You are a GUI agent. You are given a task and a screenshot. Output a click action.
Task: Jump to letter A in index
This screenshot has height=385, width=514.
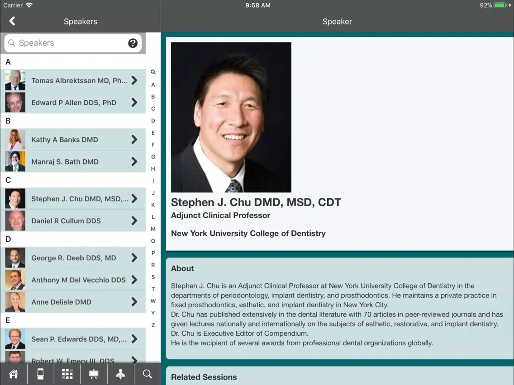(x=153, y=85)
